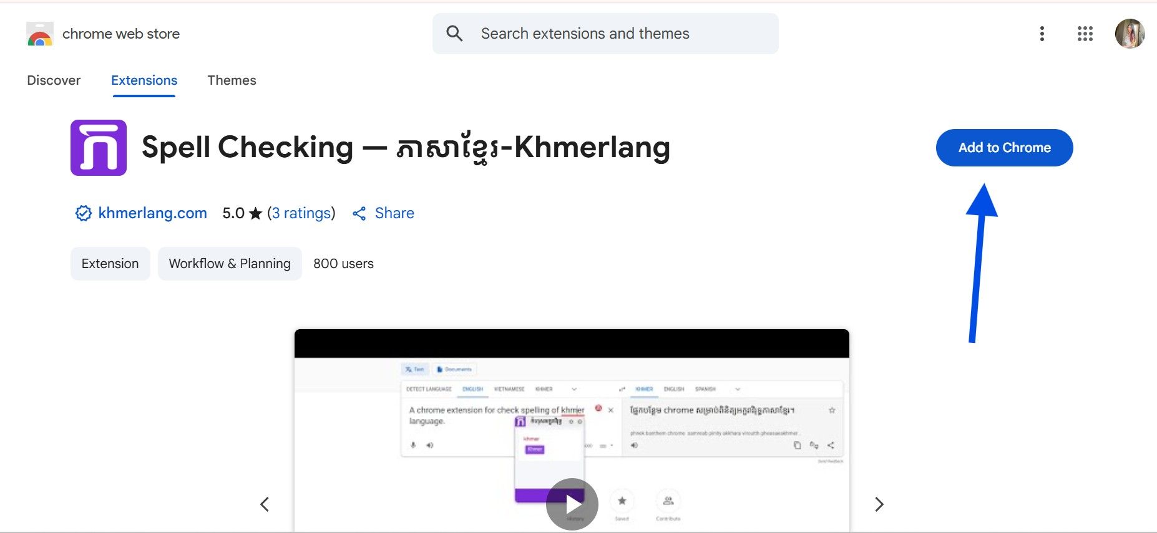Switch to the Themes tab
Image resolution: width=1157 pixels, height=533 pixels.
click(x=232, y=80)
